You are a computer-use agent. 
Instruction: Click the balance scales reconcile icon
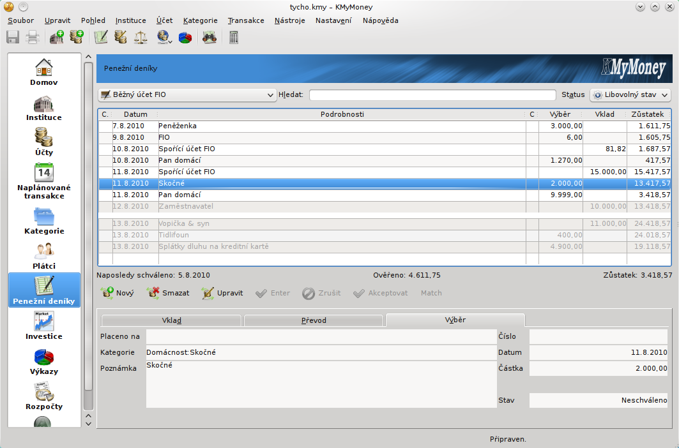[x=141, y=38]
